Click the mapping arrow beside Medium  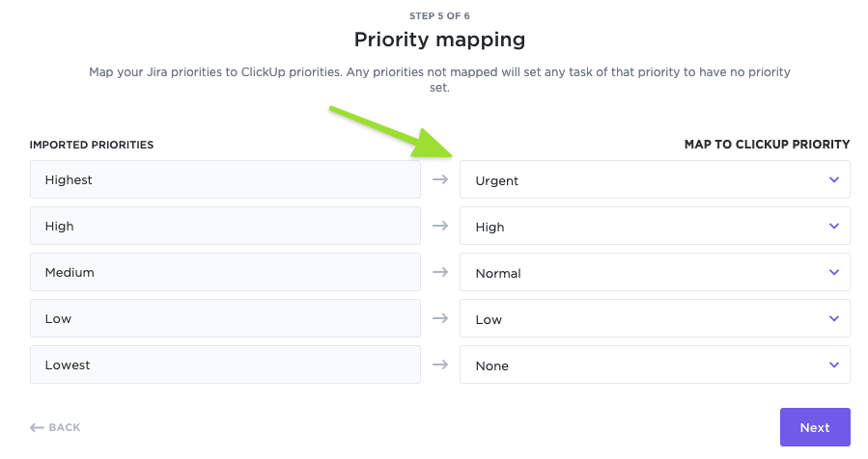pyautogui.click(x=440, y=272)
